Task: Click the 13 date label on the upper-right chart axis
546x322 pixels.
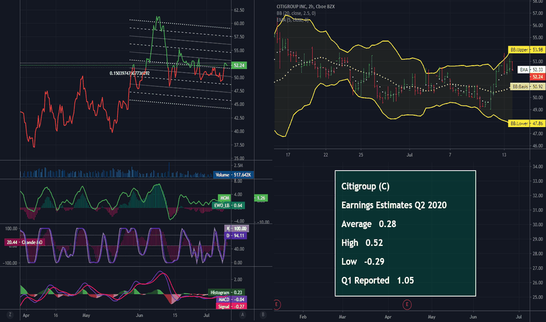Action: 504,155
